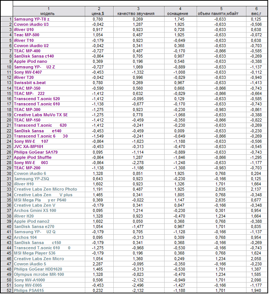Select column header 6 вес,г
Image resolution: width=276 pixels, height=296 pixels.
pos(257,11)
